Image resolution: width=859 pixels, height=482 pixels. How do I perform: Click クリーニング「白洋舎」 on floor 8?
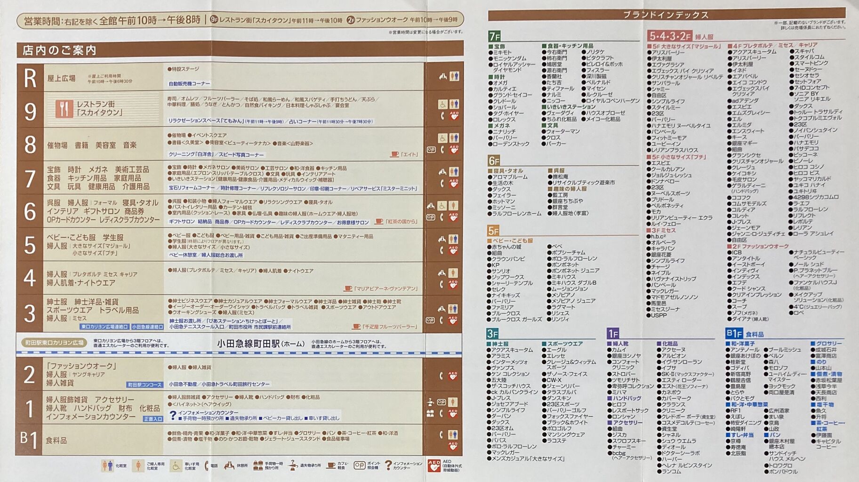tap(191, 154)
